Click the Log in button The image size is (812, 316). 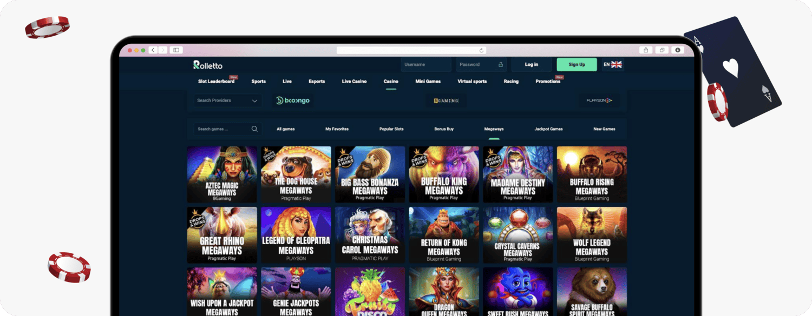532,65
